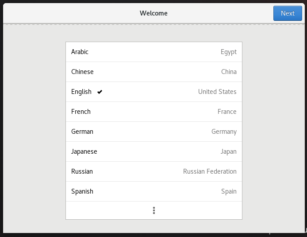Click the United States region label
The image size is (307, 237).
click(x=217, y=92)
